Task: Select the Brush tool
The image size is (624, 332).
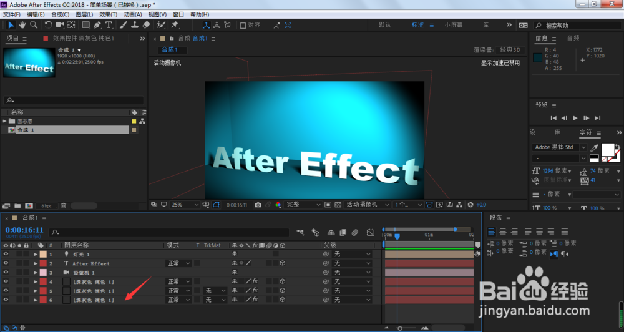Action: pos(124,25)
